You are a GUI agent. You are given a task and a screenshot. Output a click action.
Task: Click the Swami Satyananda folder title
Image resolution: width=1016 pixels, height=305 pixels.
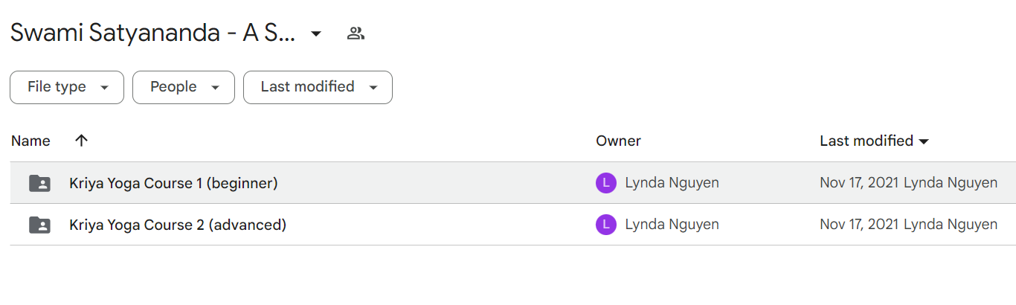click(152, 33)
